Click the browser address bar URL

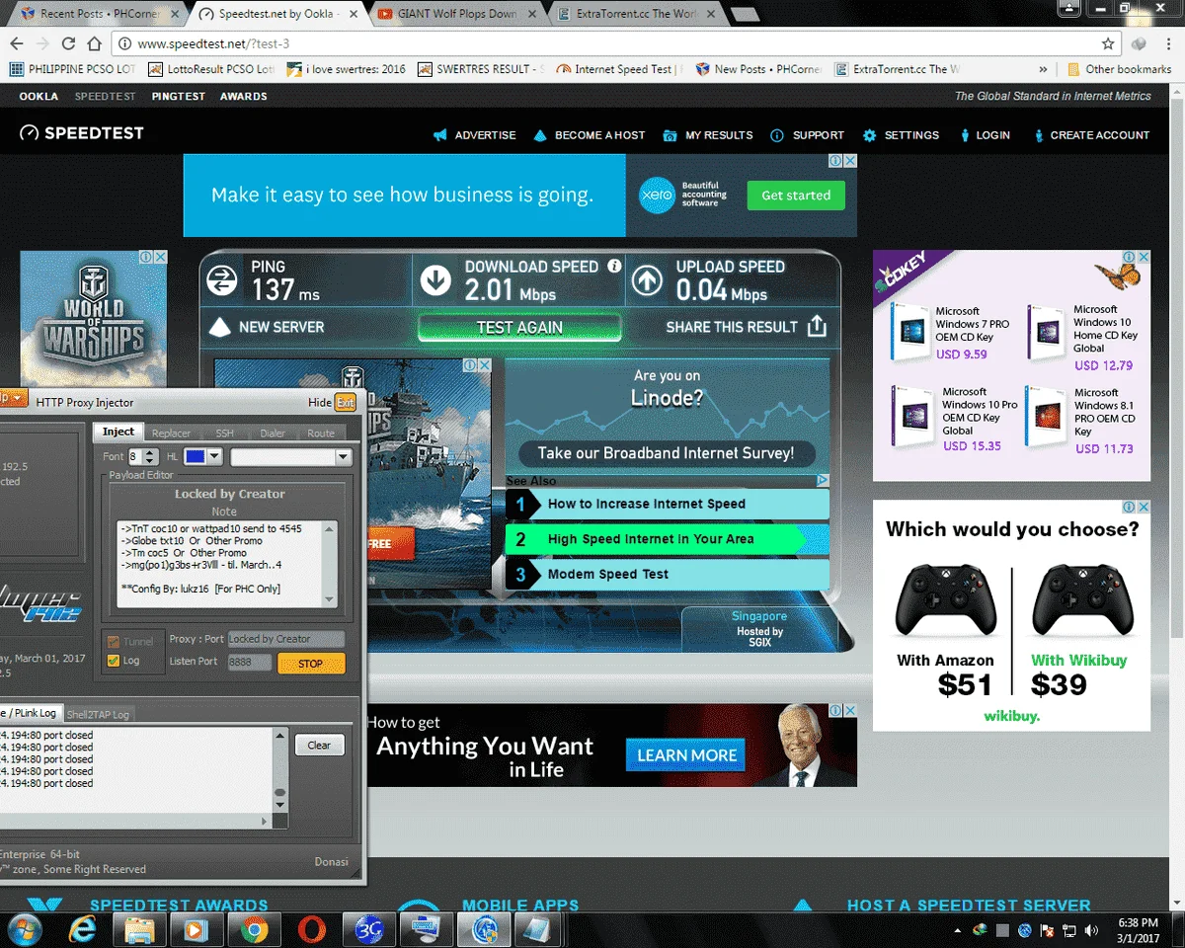[213, 44]
